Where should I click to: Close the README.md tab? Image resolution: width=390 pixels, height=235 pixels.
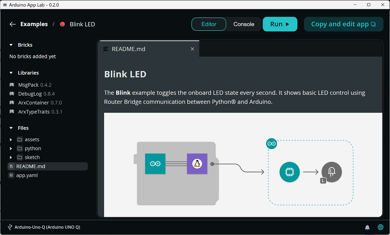pos(192,49)
